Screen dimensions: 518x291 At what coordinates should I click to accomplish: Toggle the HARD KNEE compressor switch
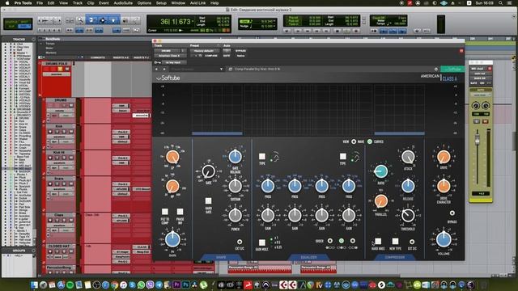click(378, 241)
